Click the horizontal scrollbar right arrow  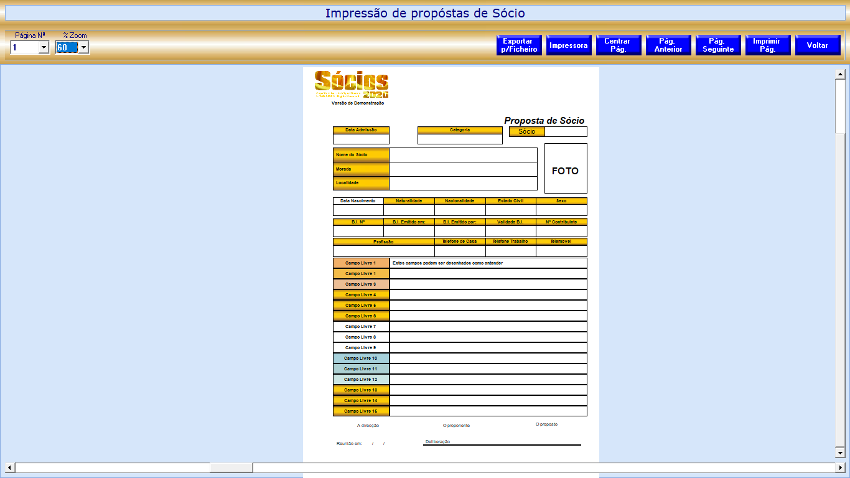tap(840, 467)
